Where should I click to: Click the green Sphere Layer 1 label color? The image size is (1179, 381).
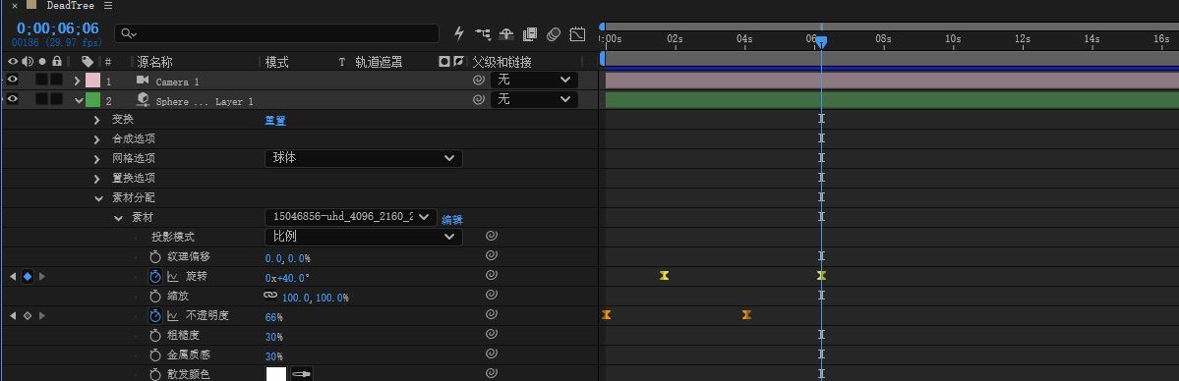click(x=92, y=99)
